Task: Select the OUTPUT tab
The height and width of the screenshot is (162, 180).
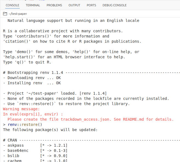Action: pyautogui.click(x=74, y=5)
